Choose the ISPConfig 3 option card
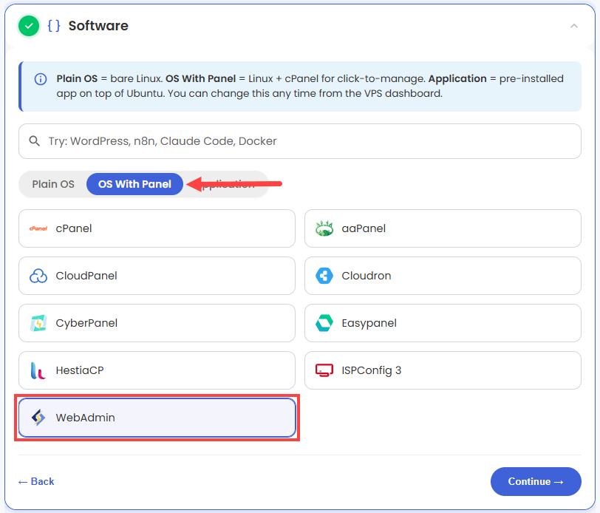 [x=443, y=370]
